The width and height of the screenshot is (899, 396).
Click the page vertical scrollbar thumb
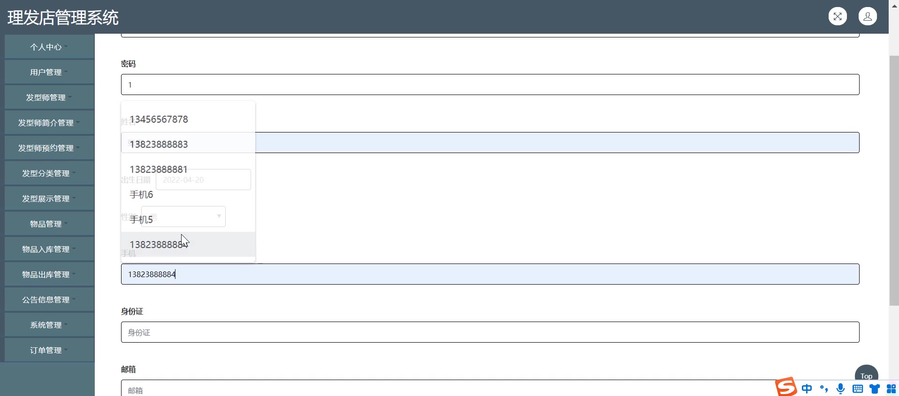894,180
